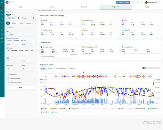
Task: Toggle the Favourites switch
Action: click(x=8, y=74)
